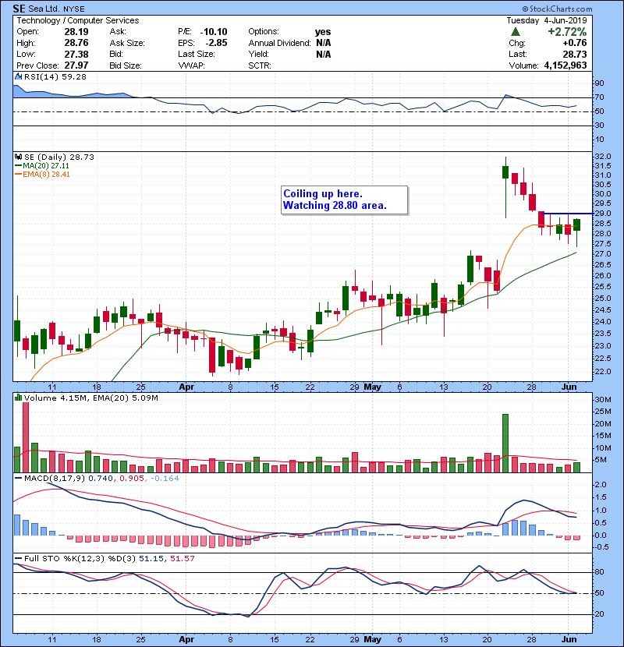
Task: Click the 'Apr' label on price date axis
Action: tap(188, 386)
